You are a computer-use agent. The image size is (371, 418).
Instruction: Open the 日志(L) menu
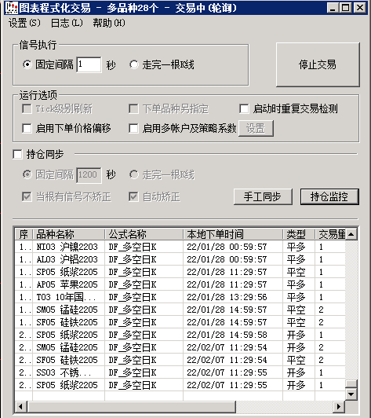coord(67,23)
